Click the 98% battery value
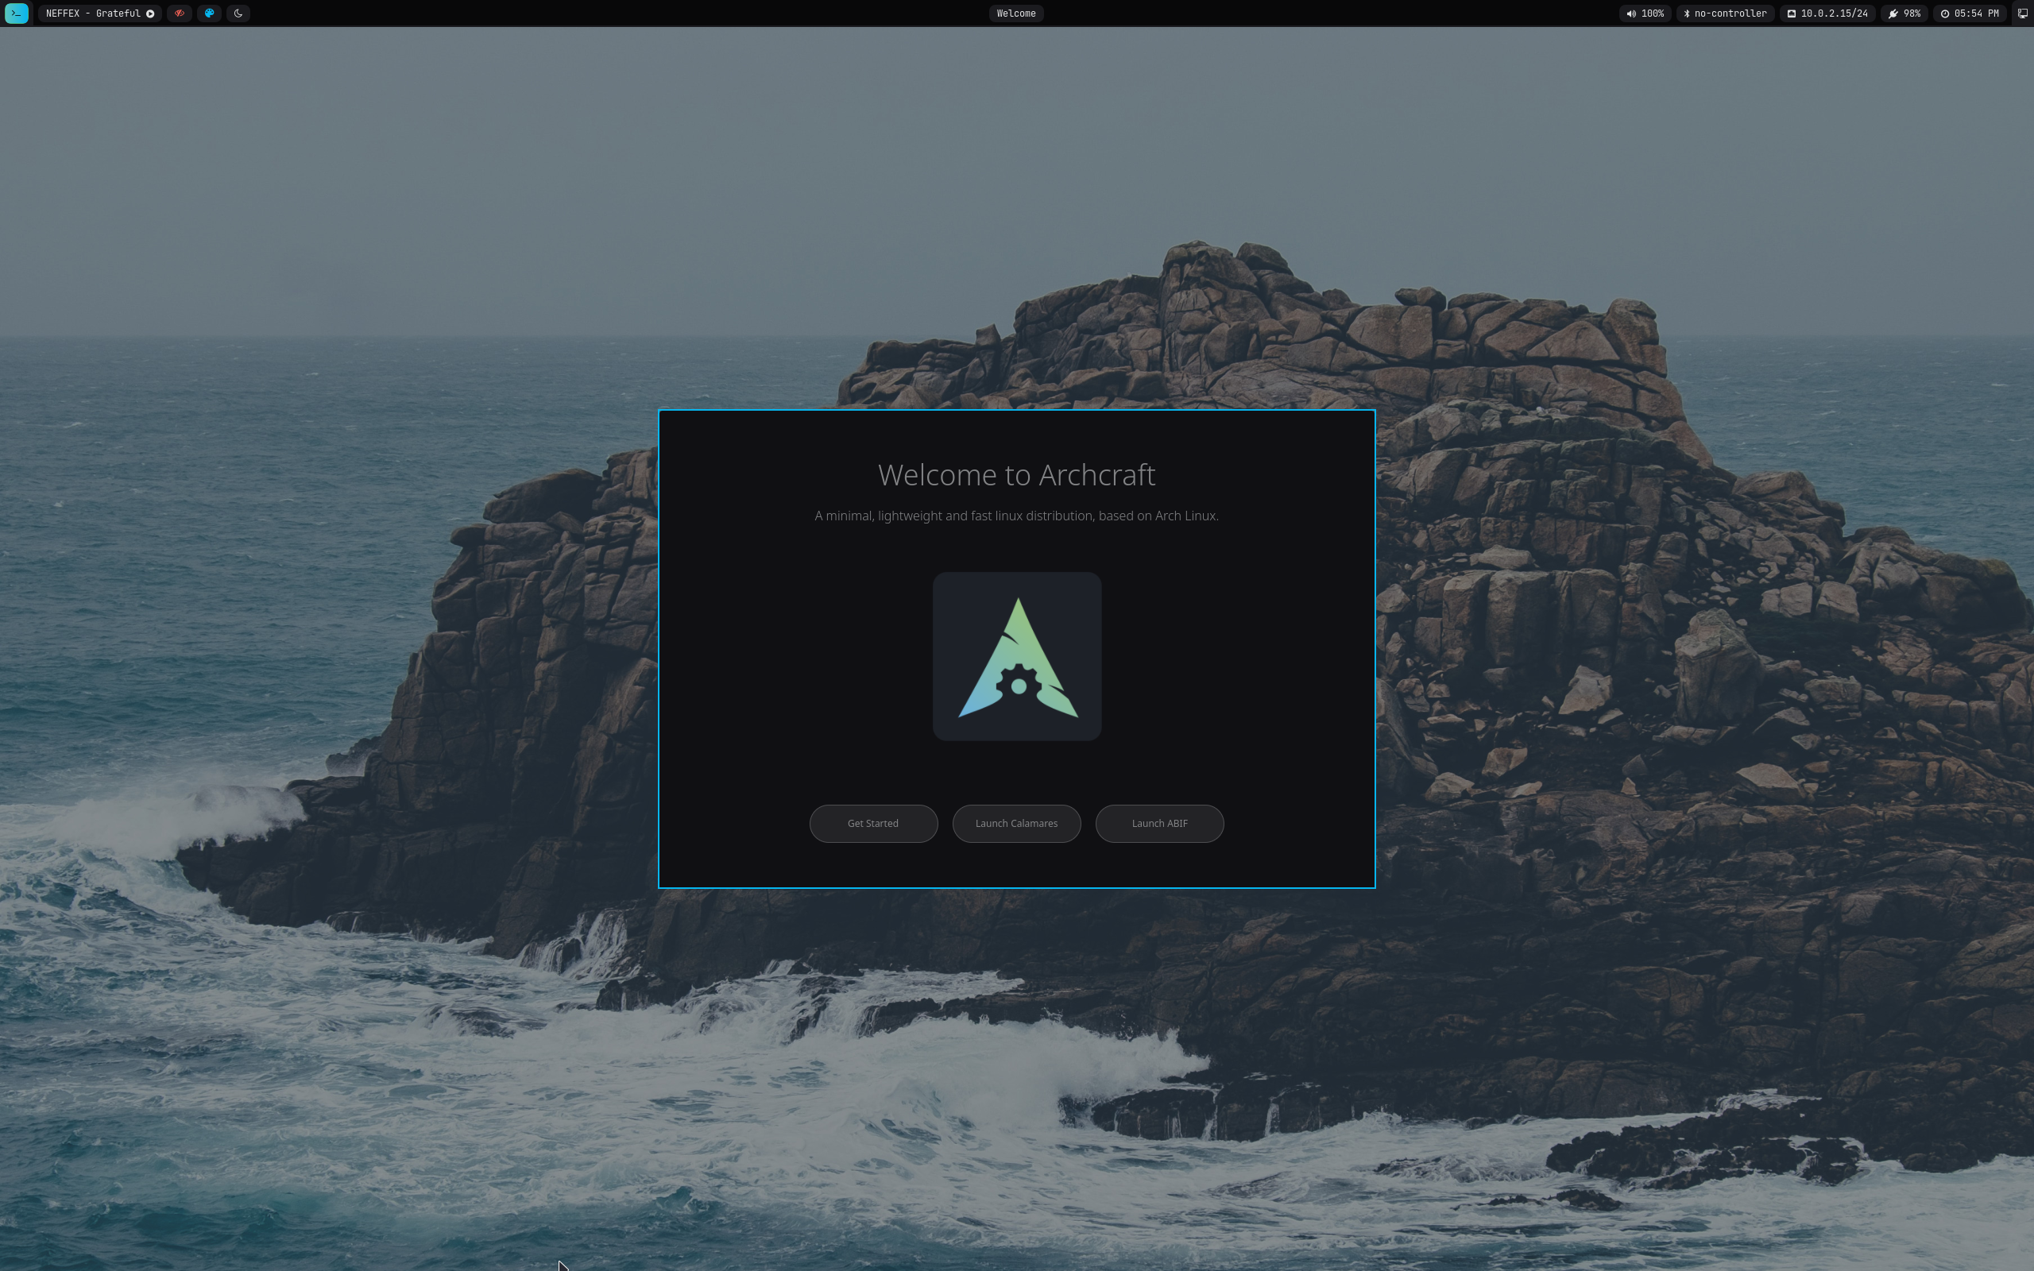This screenshot has width=2034, height=1271. [x=1912, y=14]
